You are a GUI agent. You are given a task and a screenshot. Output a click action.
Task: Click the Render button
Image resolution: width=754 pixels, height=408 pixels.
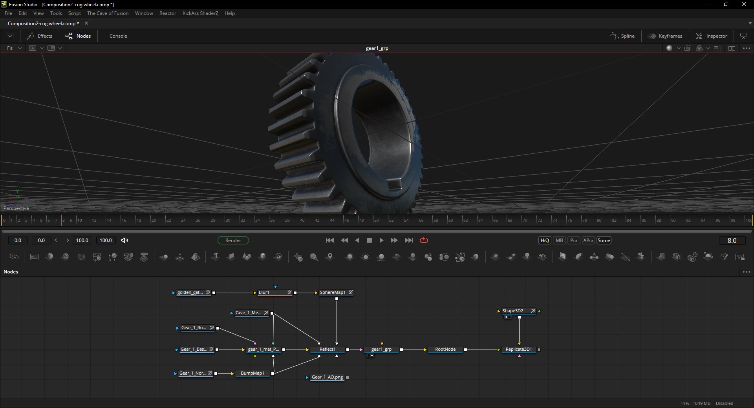(x=233, y=240)
